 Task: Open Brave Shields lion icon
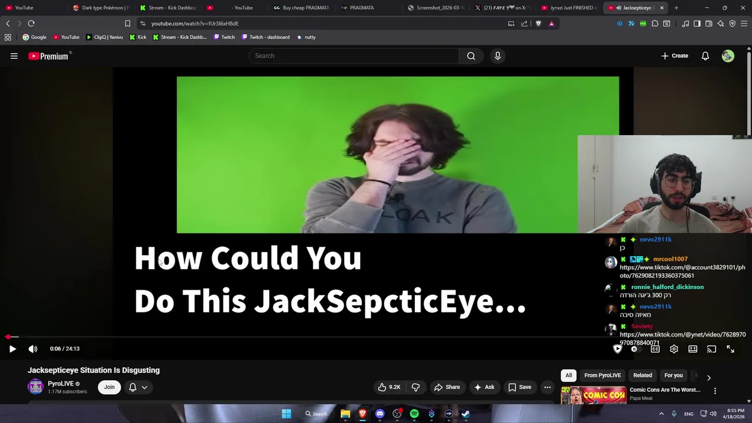pos(538,23)
